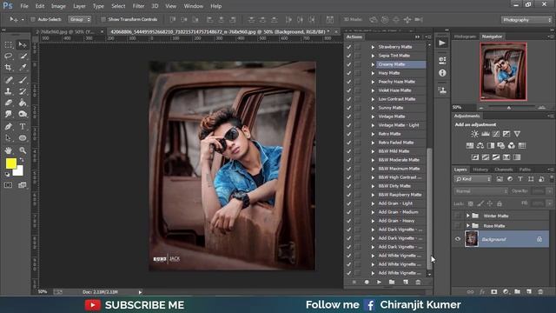The width and height of the screenshot is (556, 313).
Task: Select the Crop tool
Action: [x=9, y=68]
